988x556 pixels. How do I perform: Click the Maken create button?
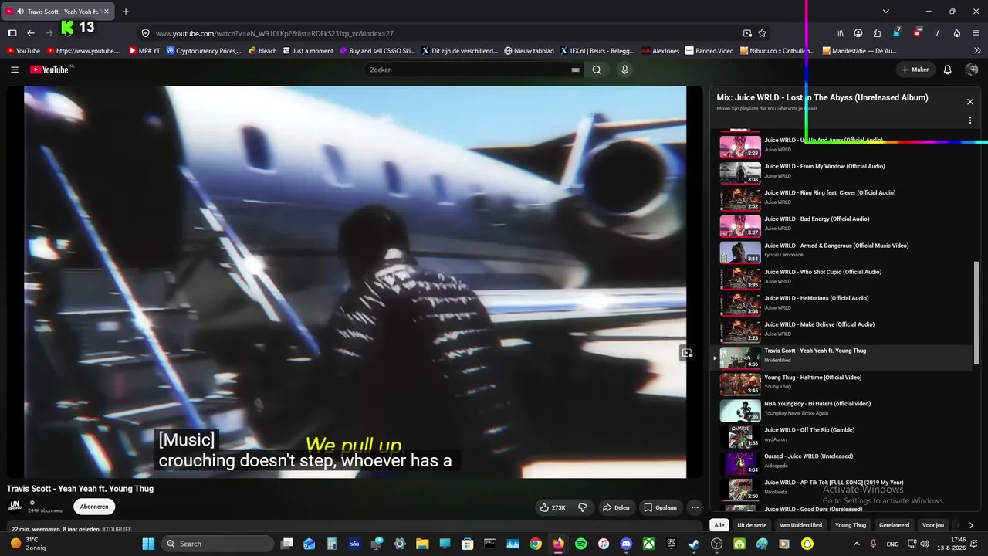click(x=915, y=69)
